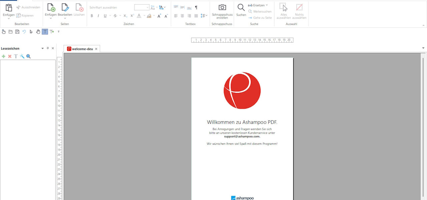Apply the font color A swatch
Image resolution: width=427 pixels, height=200 pixels.
pyautogui.click(x=139, y=16)
